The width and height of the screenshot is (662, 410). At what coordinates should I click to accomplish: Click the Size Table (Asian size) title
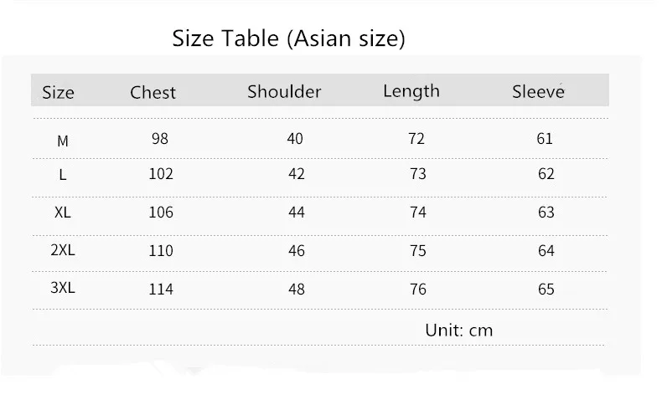[288, 38]
